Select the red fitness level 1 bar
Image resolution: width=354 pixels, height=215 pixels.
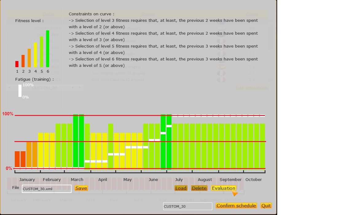pyautogui.click(x=17, y=64)
